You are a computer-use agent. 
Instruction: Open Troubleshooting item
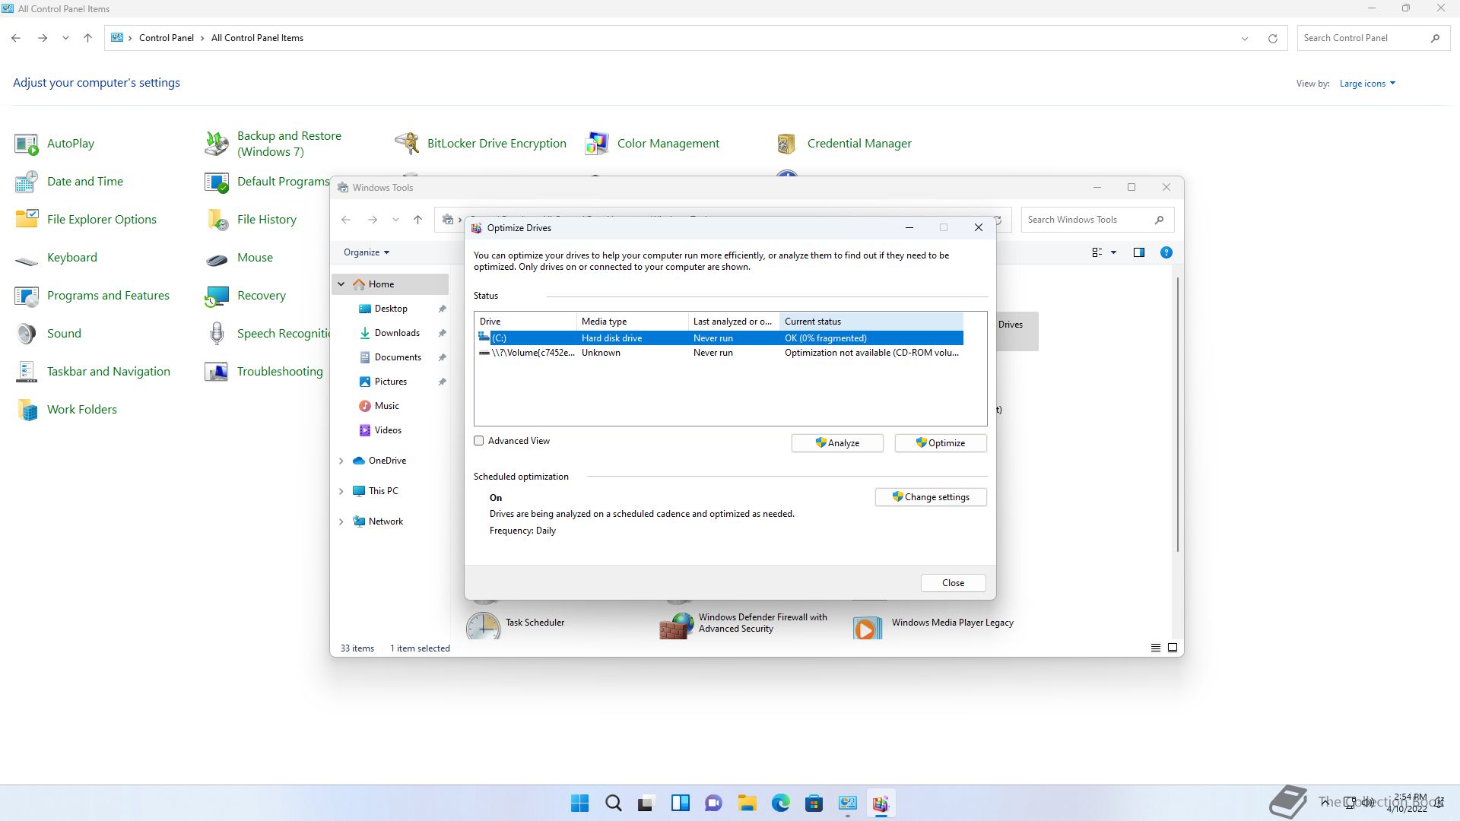(x=264, y=372)
